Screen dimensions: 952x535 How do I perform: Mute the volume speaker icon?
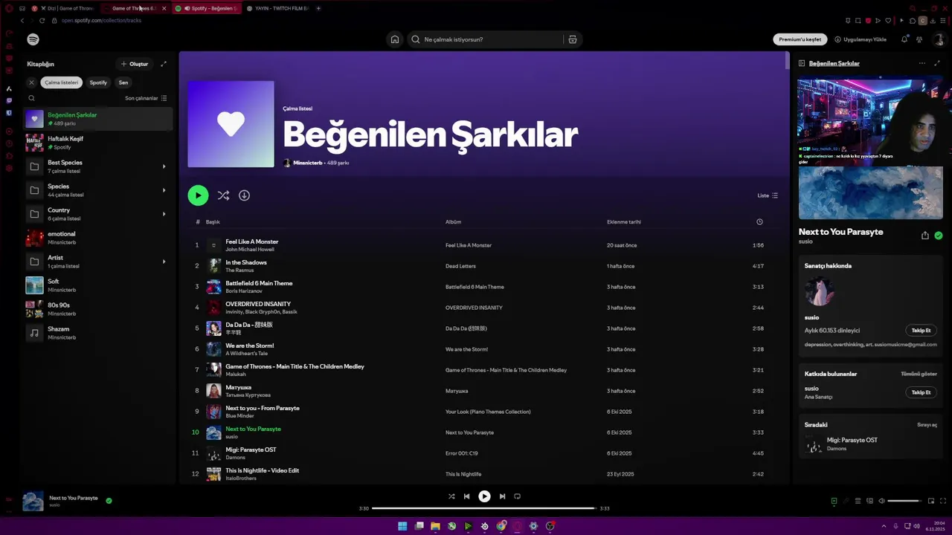tap(882, 501)
